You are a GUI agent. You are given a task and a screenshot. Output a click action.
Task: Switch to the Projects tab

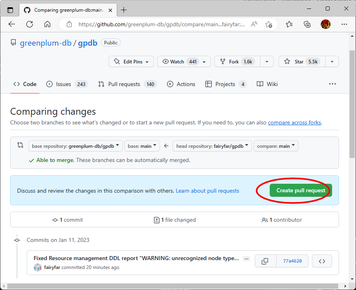point(226,84)
